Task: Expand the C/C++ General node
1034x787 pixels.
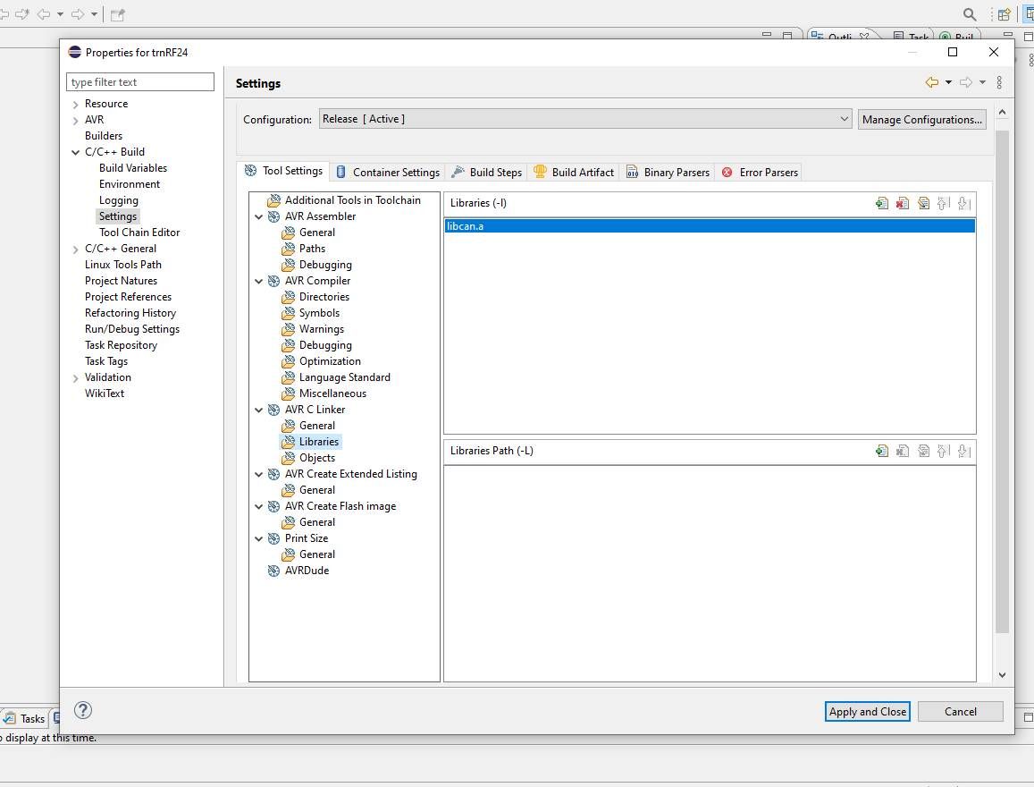Action: coord(75,250)
